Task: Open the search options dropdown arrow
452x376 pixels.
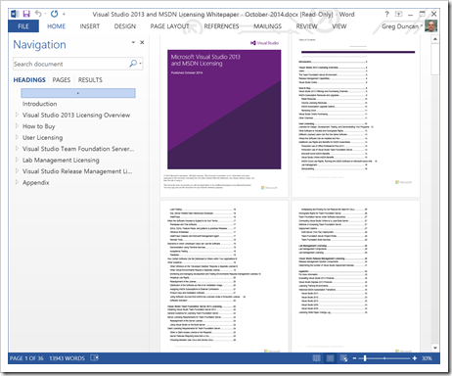Action: (x=140, y=64)
